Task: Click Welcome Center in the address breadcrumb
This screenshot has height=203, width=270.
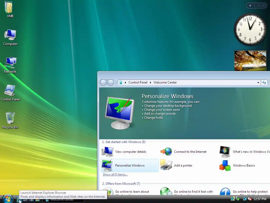Action: tap(165, 82)
